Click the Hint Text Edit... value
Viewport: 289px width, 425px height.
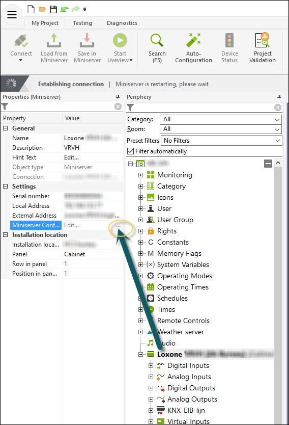(71, 157)
